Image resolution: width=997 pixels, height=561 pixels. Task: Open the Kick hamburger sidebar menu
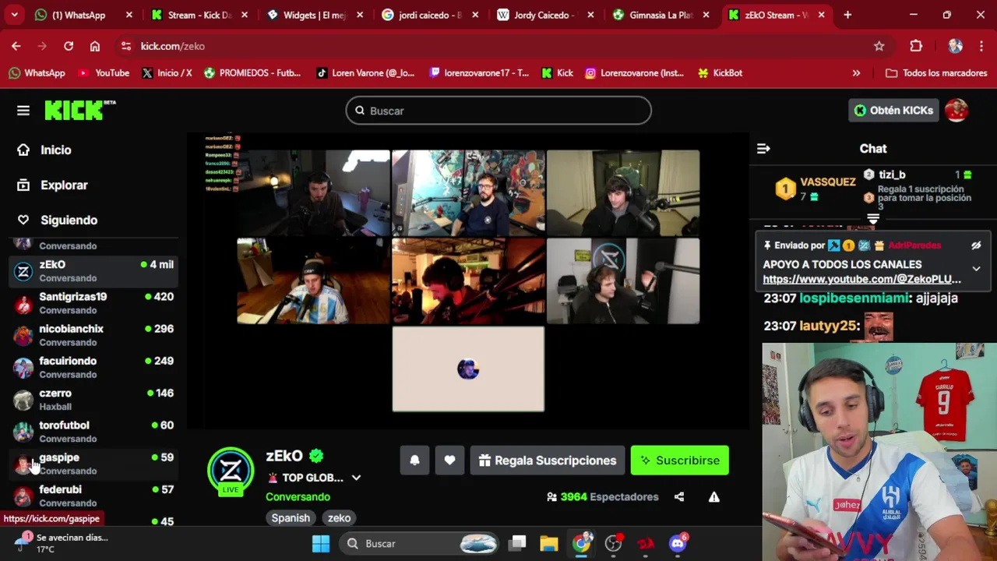pyautogui.click(x=23, y=111)
